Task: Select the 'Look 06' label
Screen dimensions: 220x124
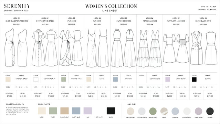Action: 149,18
